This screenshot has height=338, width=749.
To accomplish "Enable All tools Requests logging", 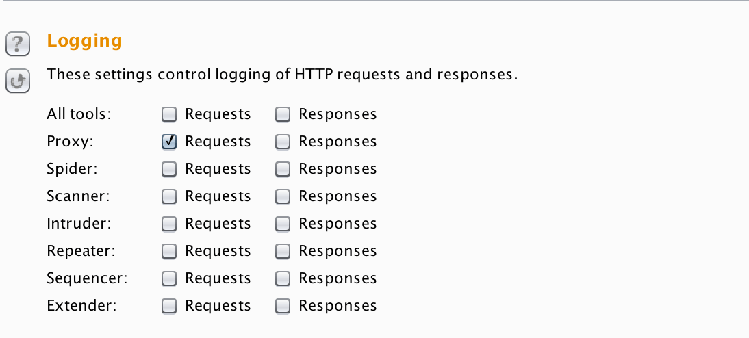I will click(x=168, y=114).
